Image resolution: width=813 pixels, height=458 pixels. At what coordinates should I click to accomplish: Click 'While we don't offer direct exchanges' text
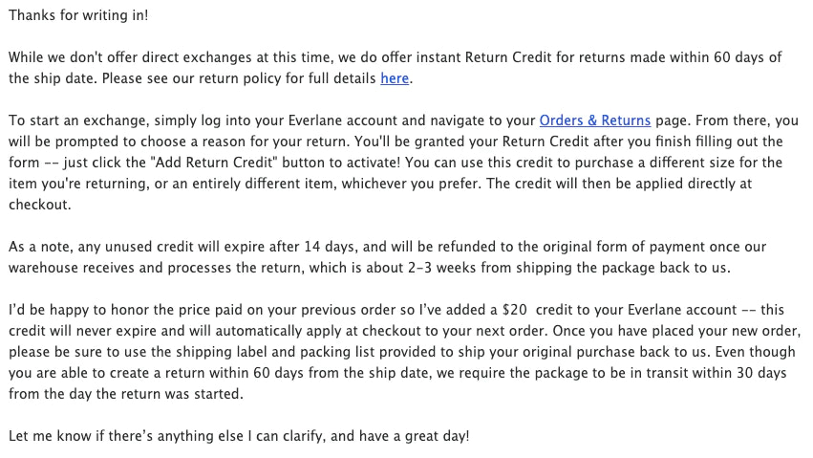point(129,57)
